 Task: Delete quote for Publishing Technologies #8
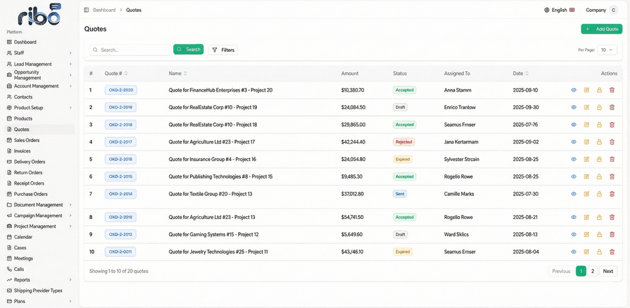(612, 176)
